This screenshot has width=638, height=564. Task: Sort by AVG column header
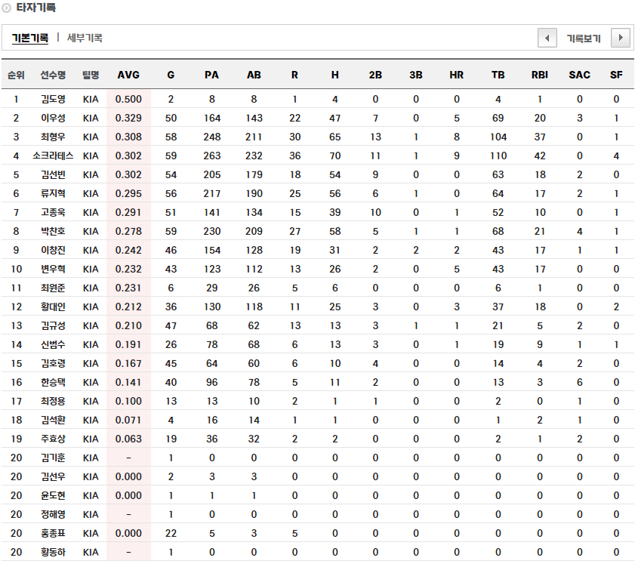click(x=128, y=75)
